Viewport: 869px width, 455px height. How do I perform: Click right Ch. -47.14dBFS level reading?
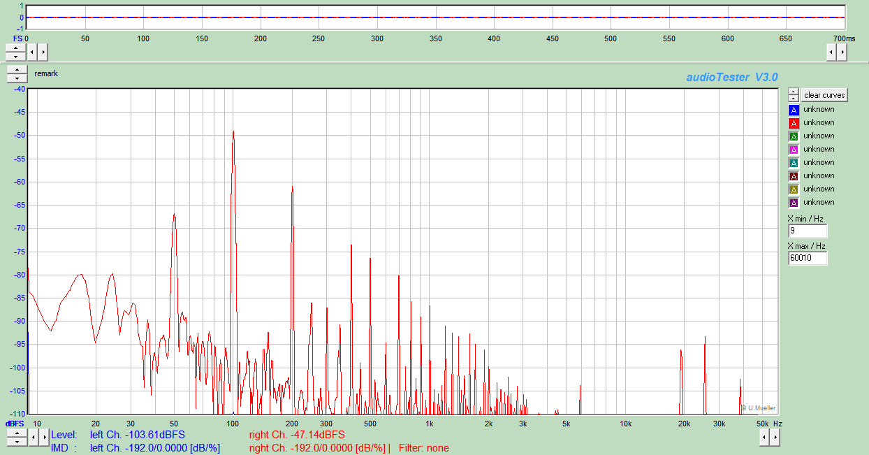pos(297,435)
